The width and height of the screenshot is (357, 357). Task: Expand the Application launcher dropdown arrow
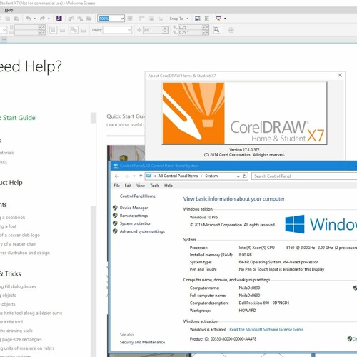(225, 19)
